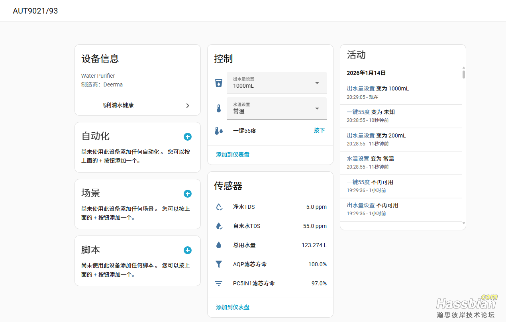Click 添加到仪表盘 in the 传感器 card
The image size is (506, 322).
click(233, 307)
